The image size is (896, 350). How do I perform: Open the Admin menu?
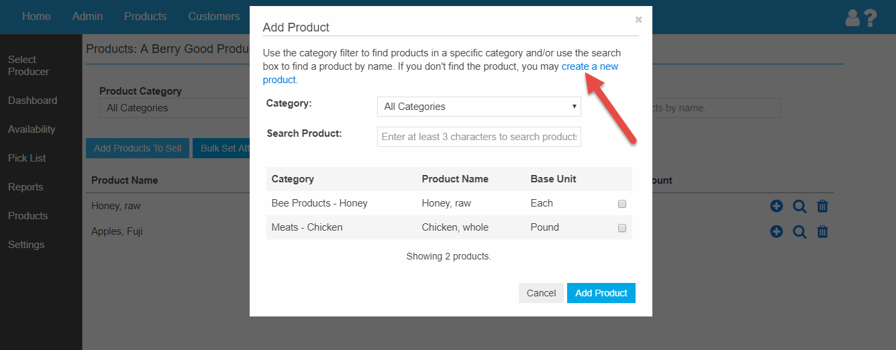87,16
